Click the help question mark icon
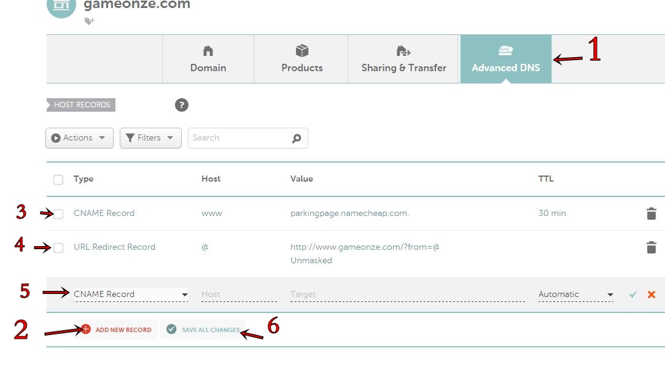 coord(182,105)
